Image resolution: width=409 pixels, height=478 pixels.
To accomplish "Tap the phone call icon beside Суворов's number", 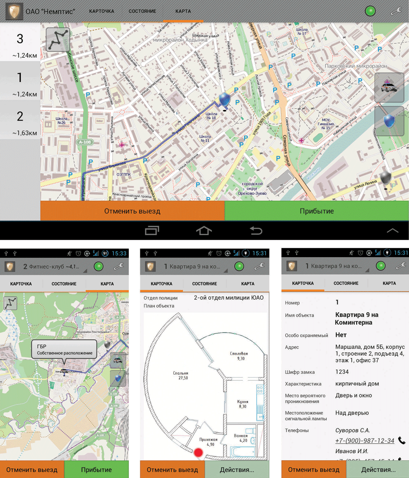I will [401, 441].
